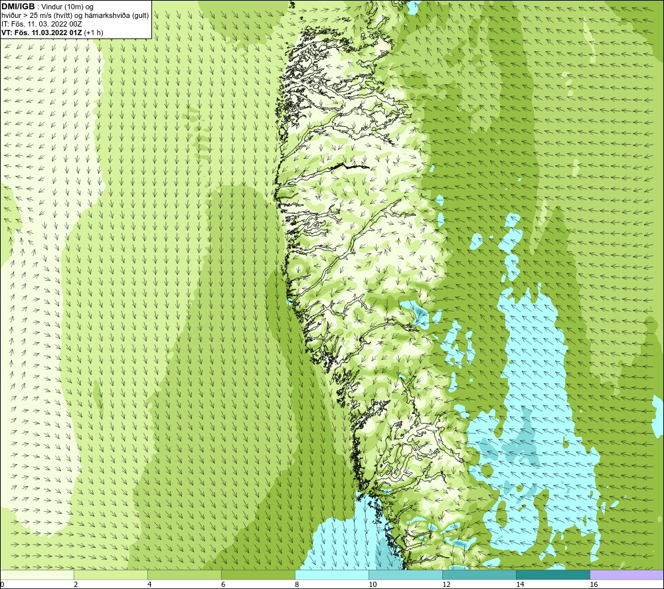Image resolution: width=664 pixels, height=589 pixels.
Task: Click the legend scale label 14
Action: tap(520, 584)
